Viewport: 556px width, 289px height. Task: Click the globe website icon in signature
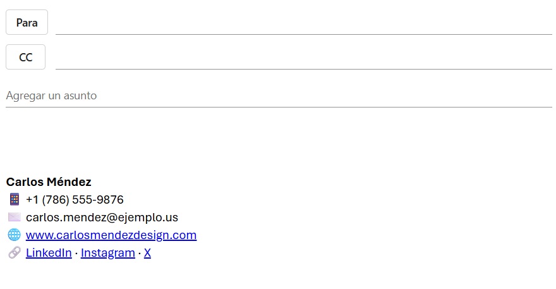coord(15,235)
